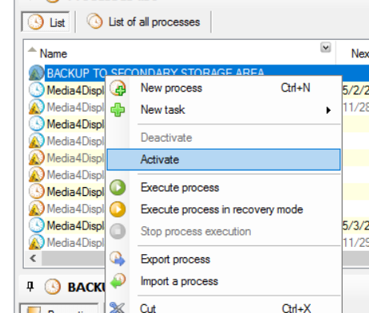Click the green Execute process play icon
Screen dimensions: 369x313
(x=117, y=188)
